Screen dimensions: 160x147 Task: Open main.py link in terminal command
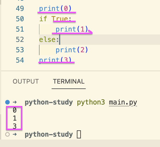pos(123,102)
